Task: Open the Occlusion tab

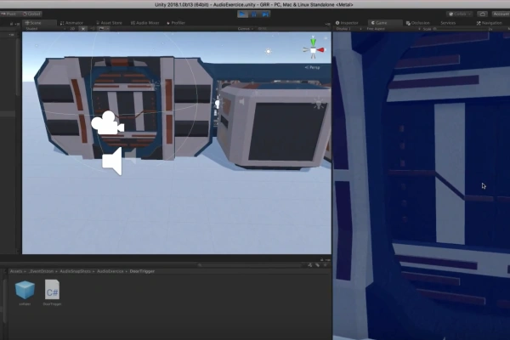Action: tap(418, 23)
